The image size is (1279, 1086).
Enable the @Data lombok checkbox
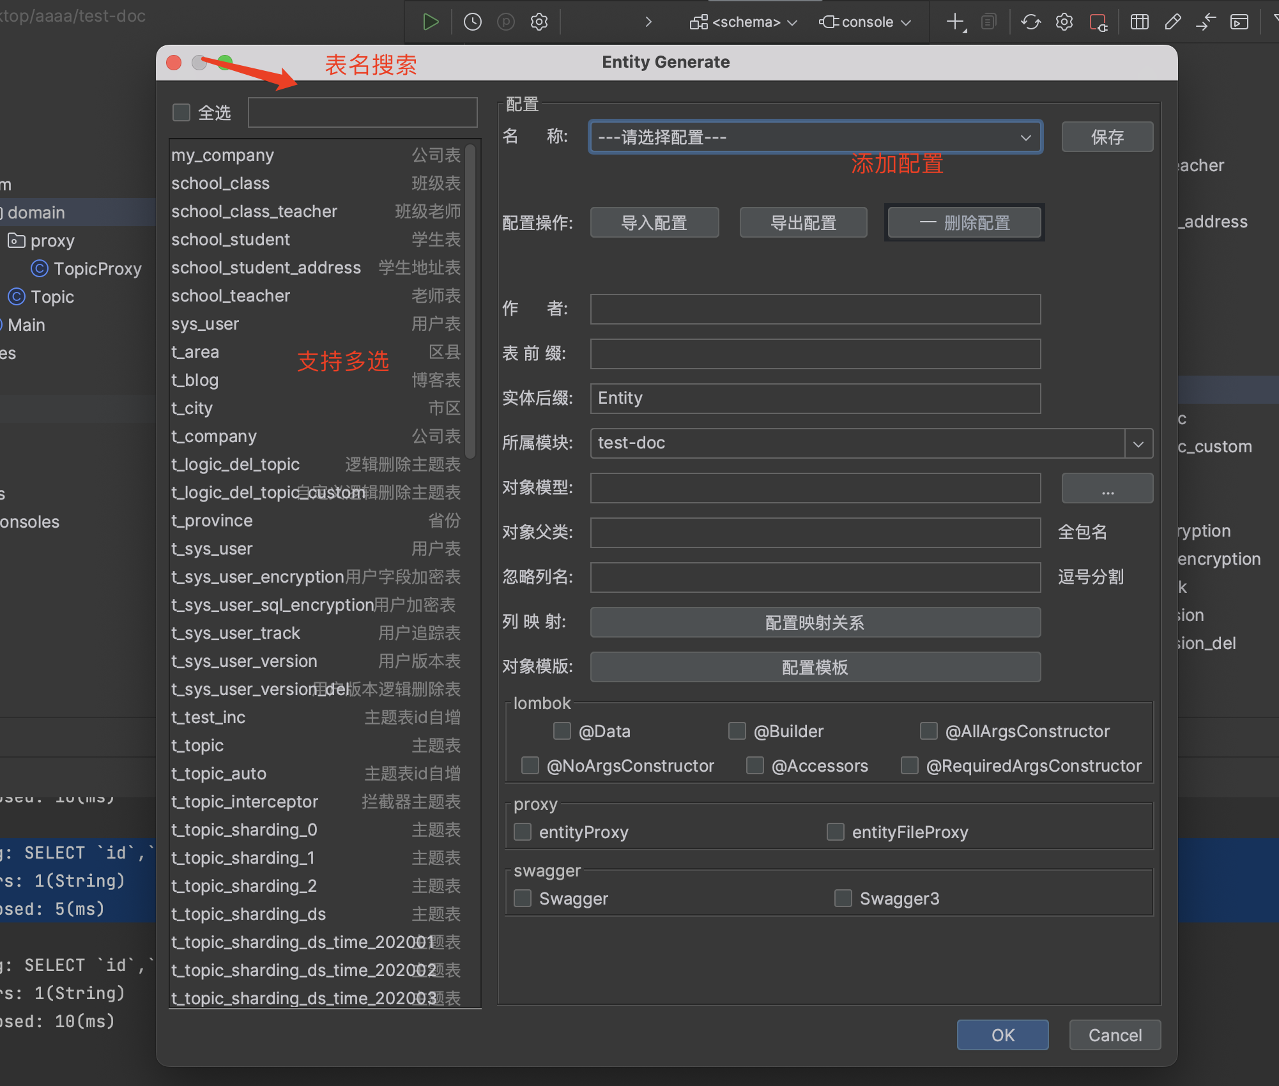562,731
